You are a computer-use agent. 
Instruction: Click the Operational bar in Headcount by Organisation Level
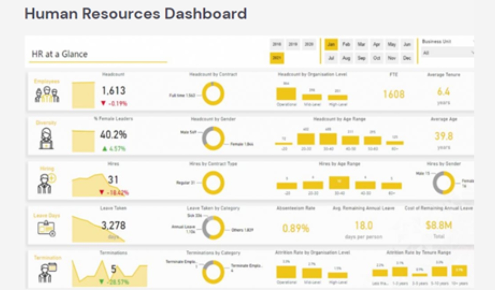(286, 94)
